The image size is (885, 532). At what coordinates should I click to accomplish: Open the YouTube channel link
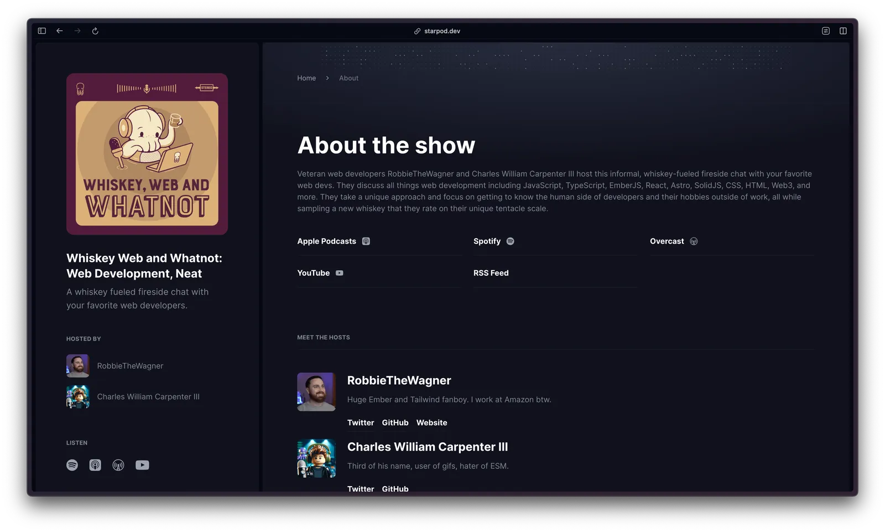(320, 273)
